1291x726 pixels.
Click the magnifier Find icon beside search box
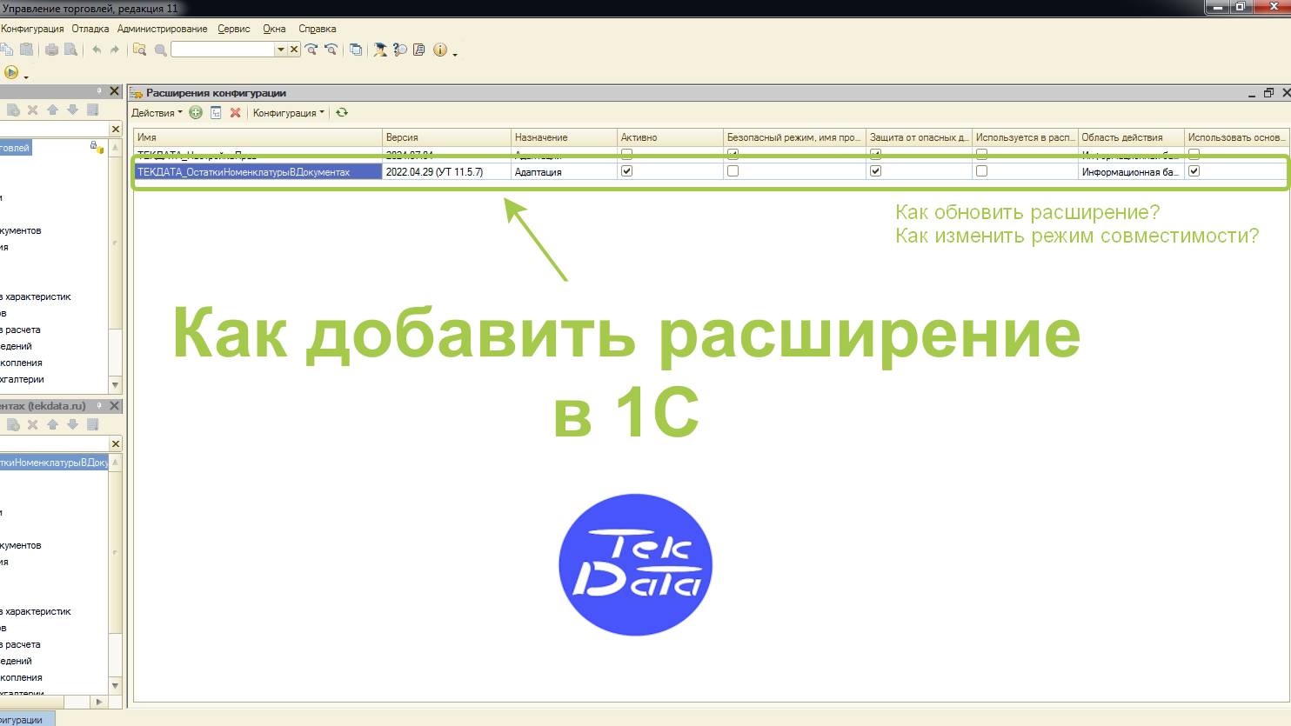coord(160,50)
